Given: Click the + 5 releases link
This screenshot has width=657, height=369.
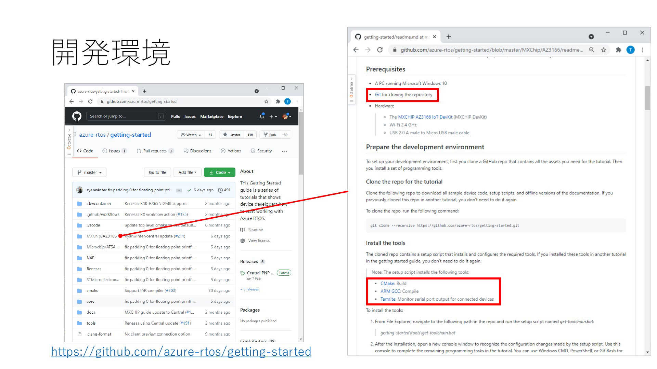Looking at the screenshot, I should (249, 289).
